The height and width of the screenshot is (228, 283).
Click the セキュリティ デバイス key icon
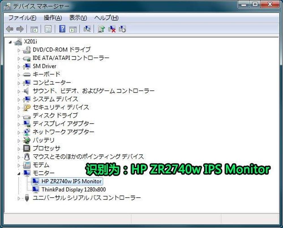[x=27, y=108]
